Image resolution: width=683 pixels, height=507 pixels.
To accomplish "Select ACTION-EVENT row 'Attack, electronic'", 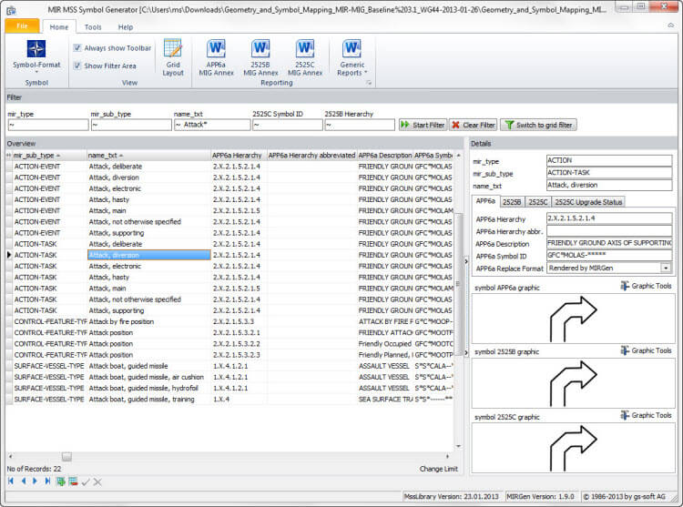I will coord(231,188).
